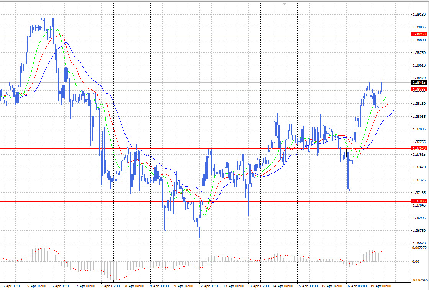Viewport: 429px width, 290px height.
Task: Click the 1.39180 price scale label
Action: tap(419, 14)
